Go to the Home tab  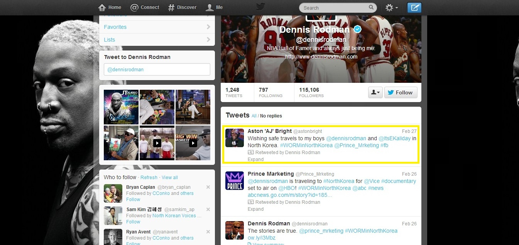click(x=110, y=7)
